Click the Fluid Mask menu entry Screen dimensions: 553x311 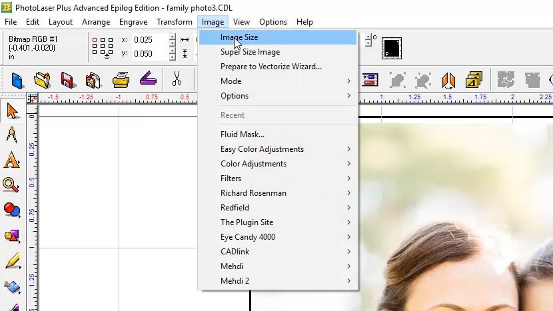click(x=243, y=135)
